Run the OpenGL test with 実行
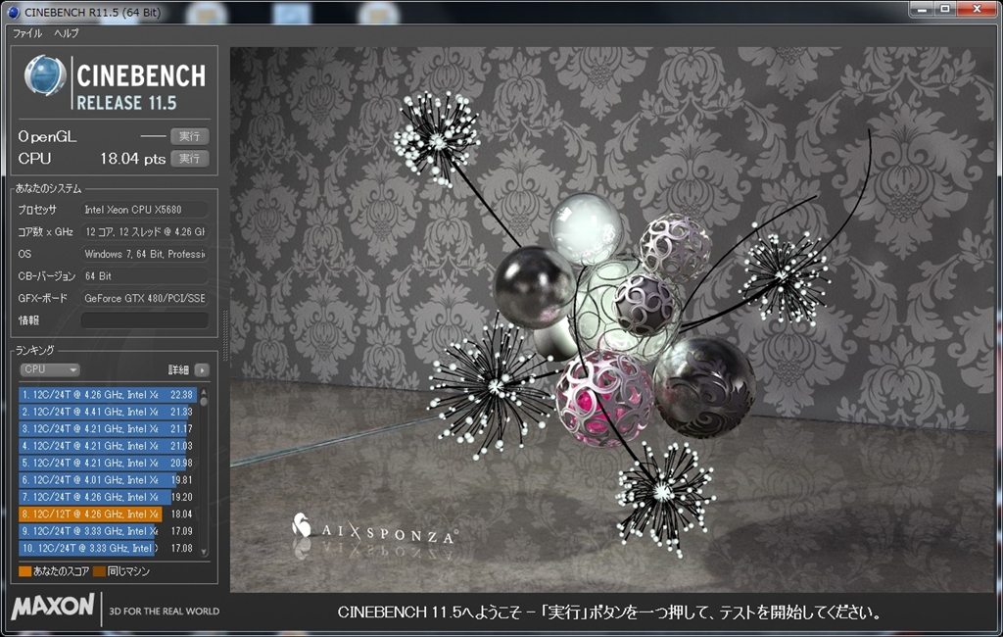 coord(189,137)
